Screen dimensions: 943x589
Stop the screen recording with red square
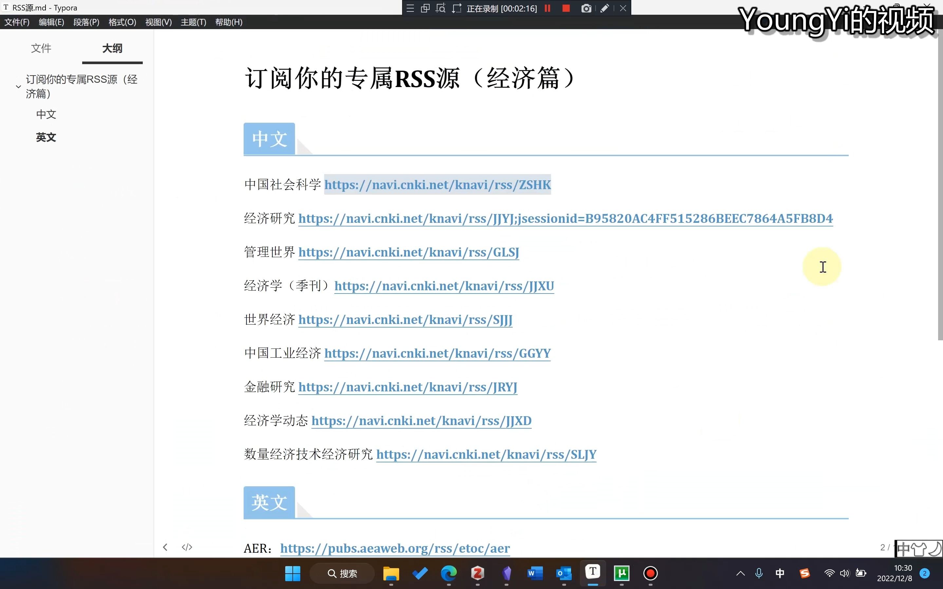pos(566,8)
